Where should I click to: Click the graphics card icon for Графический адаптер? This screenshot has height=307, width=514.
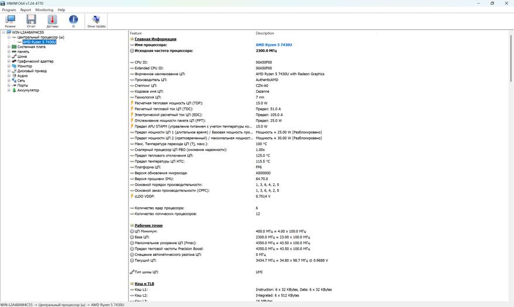(14, 61)
